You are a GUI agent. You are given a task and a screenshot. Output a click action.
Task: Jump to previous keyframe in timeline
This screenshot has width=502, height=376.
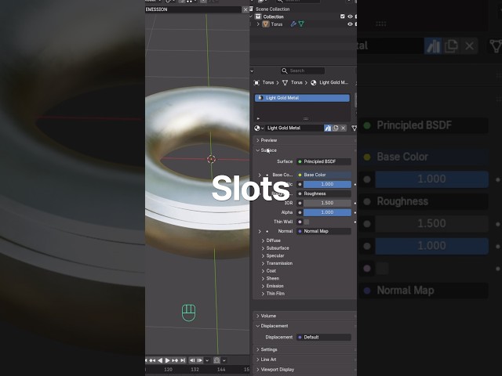(152, 360)
